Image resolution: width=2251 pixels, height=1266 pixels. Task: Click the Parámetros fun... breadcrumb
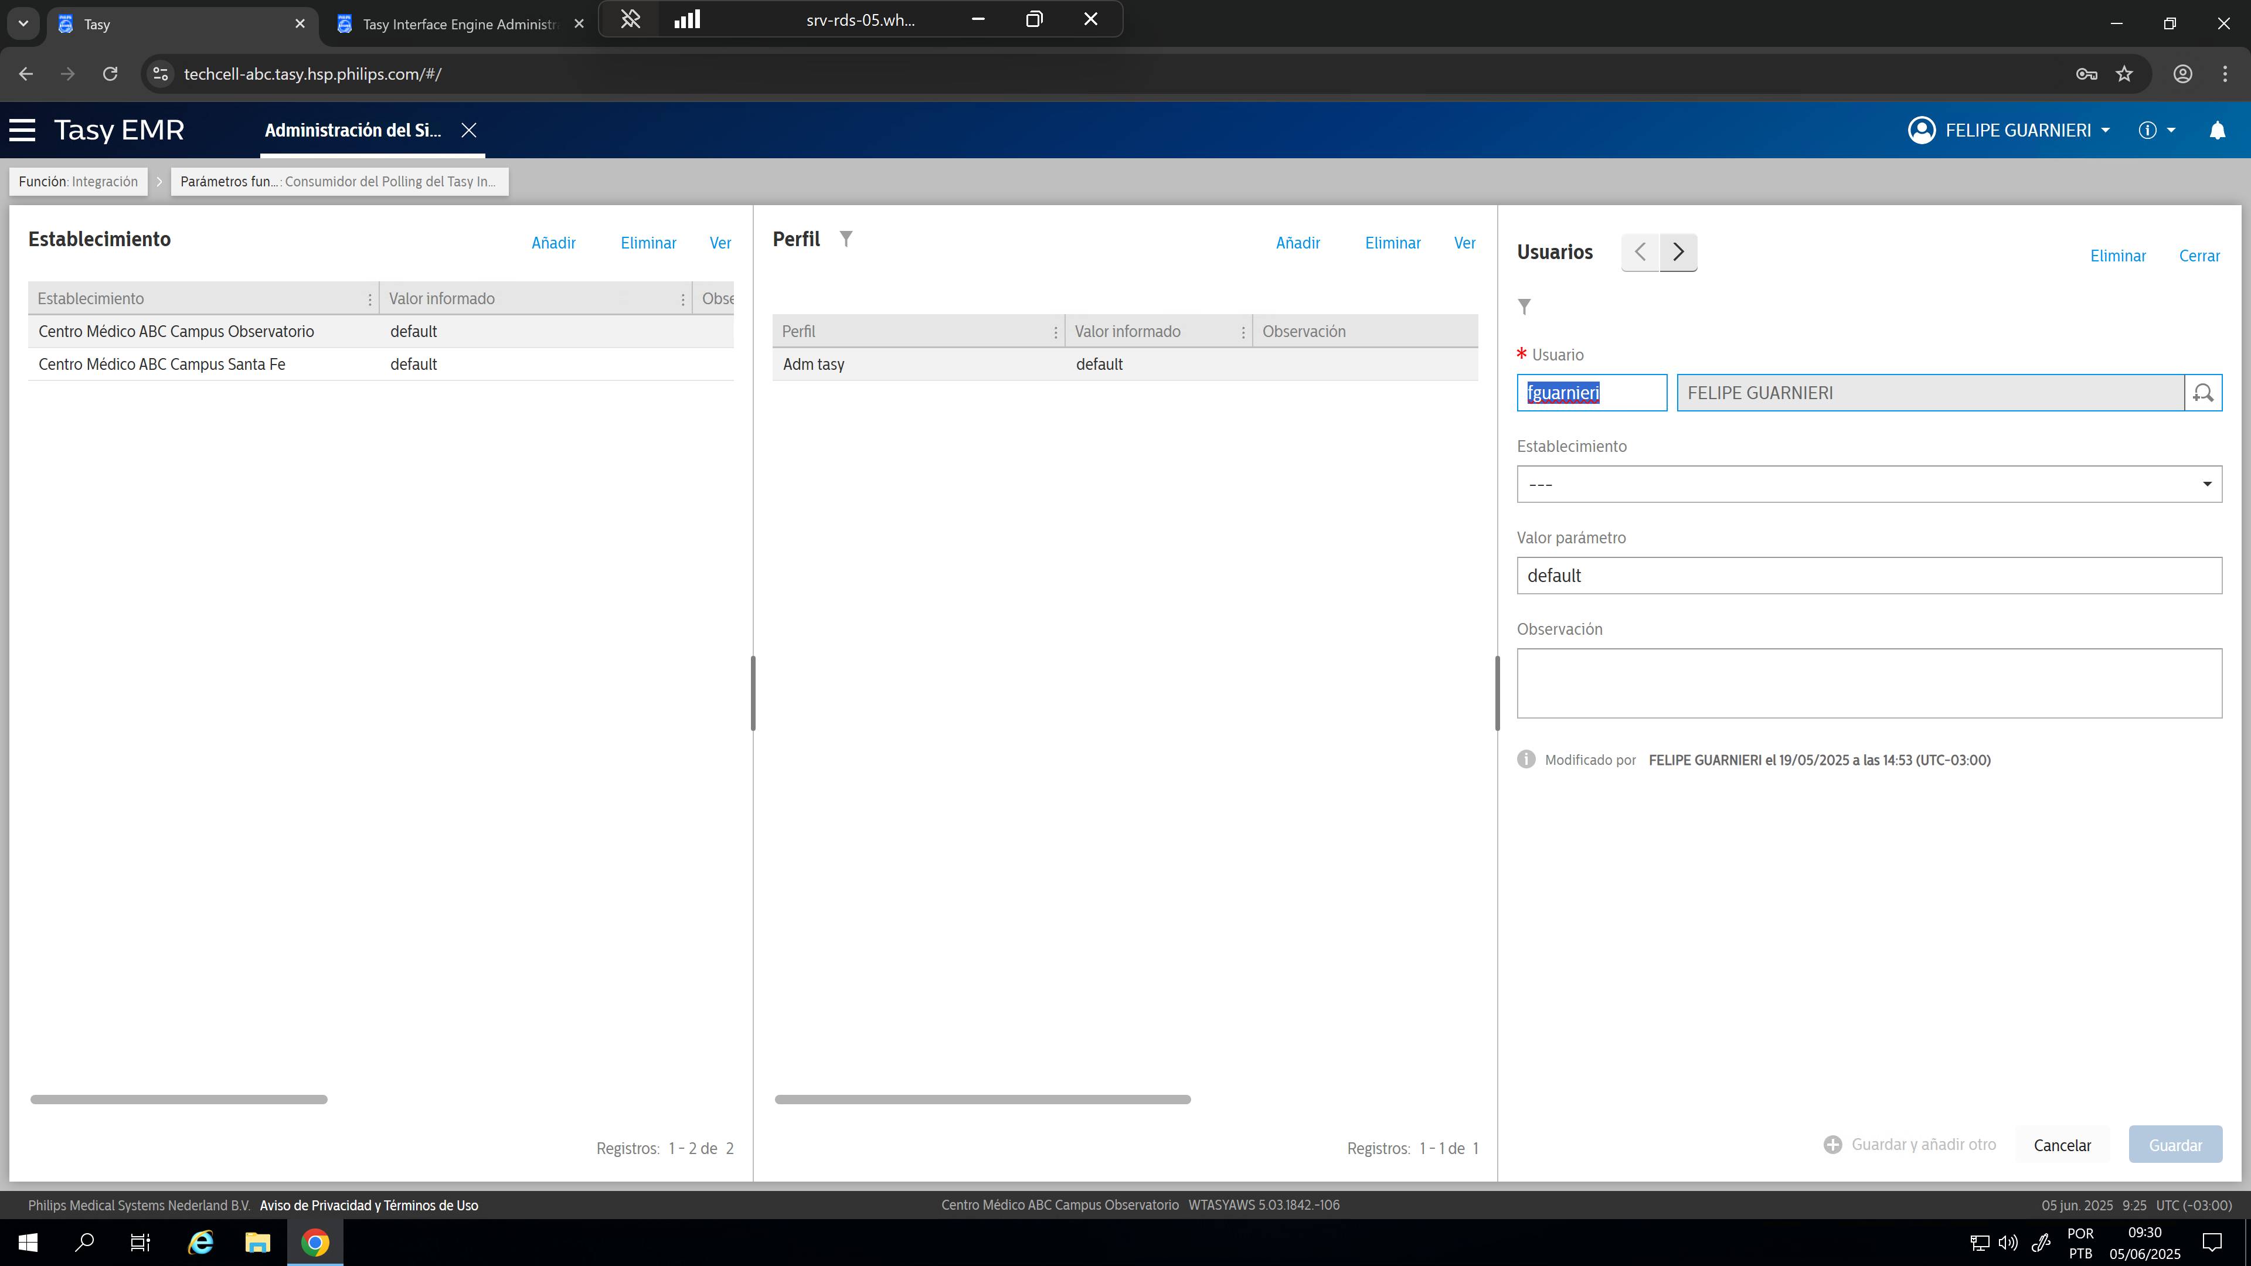(338, 182)
